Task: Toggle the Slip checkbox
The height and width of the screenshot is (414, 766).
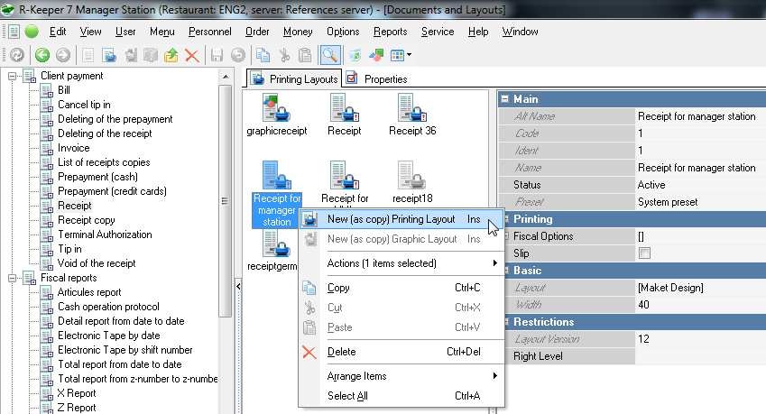Action: pyautogui.click(x=643, y=253)
